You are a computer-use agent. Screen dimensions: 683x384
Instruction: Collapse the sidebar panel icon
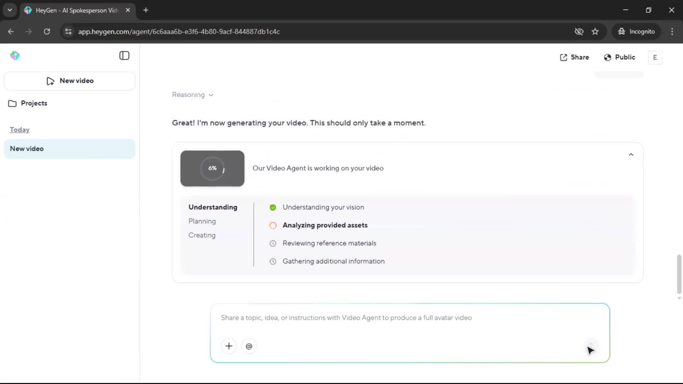point(124,56)
